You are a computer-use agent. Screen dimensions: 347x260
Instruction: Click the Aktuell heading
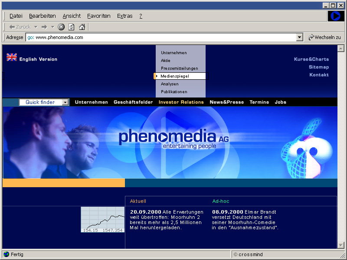138,201
